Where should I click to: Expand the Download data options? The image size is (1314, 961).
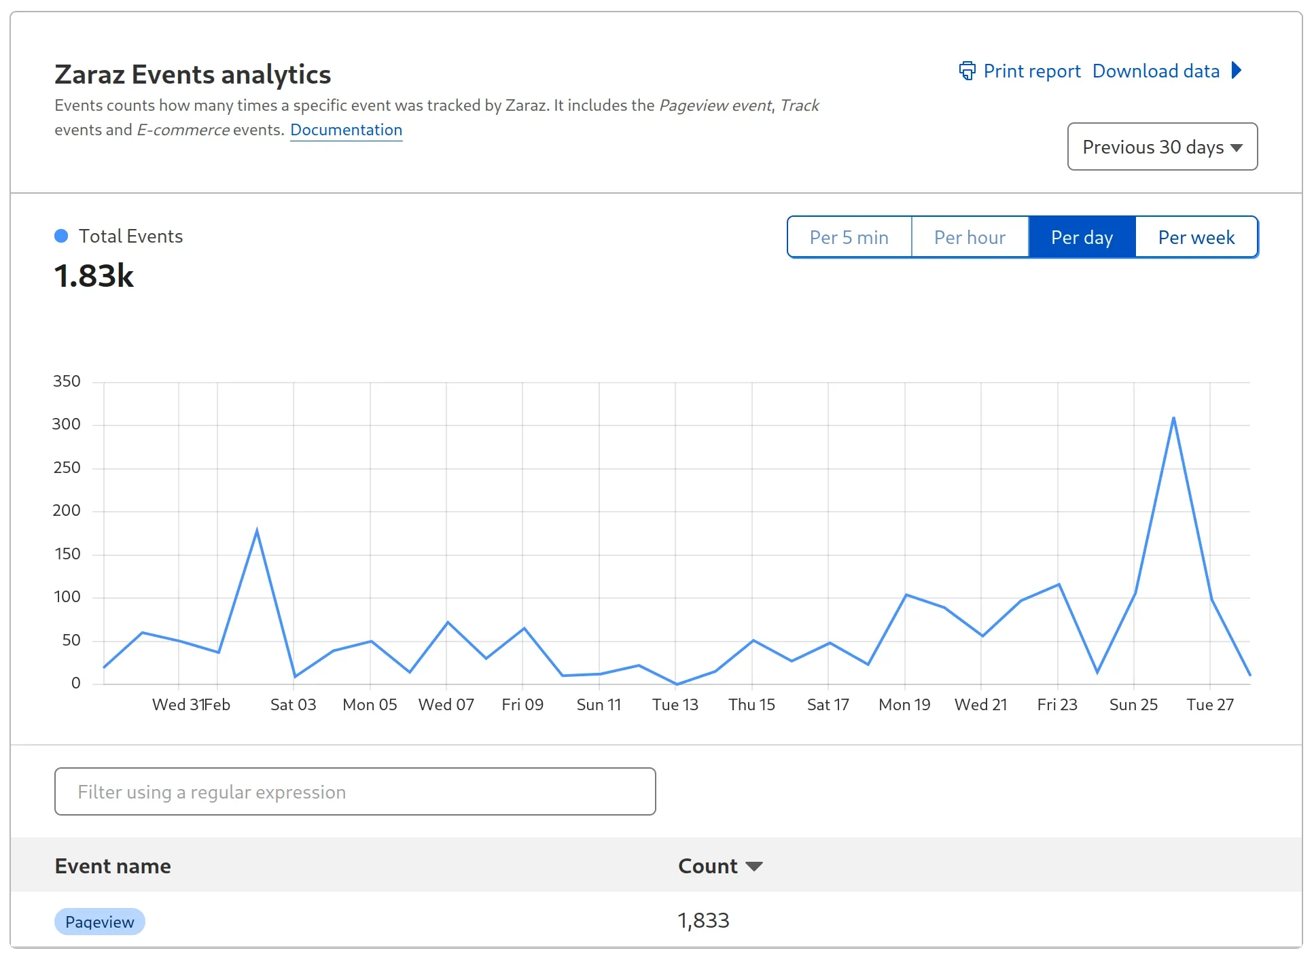(x=1155, y=71)
